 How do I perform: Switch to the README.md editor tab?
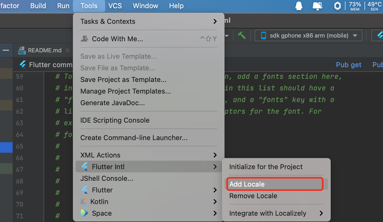[x=44, y=50]
